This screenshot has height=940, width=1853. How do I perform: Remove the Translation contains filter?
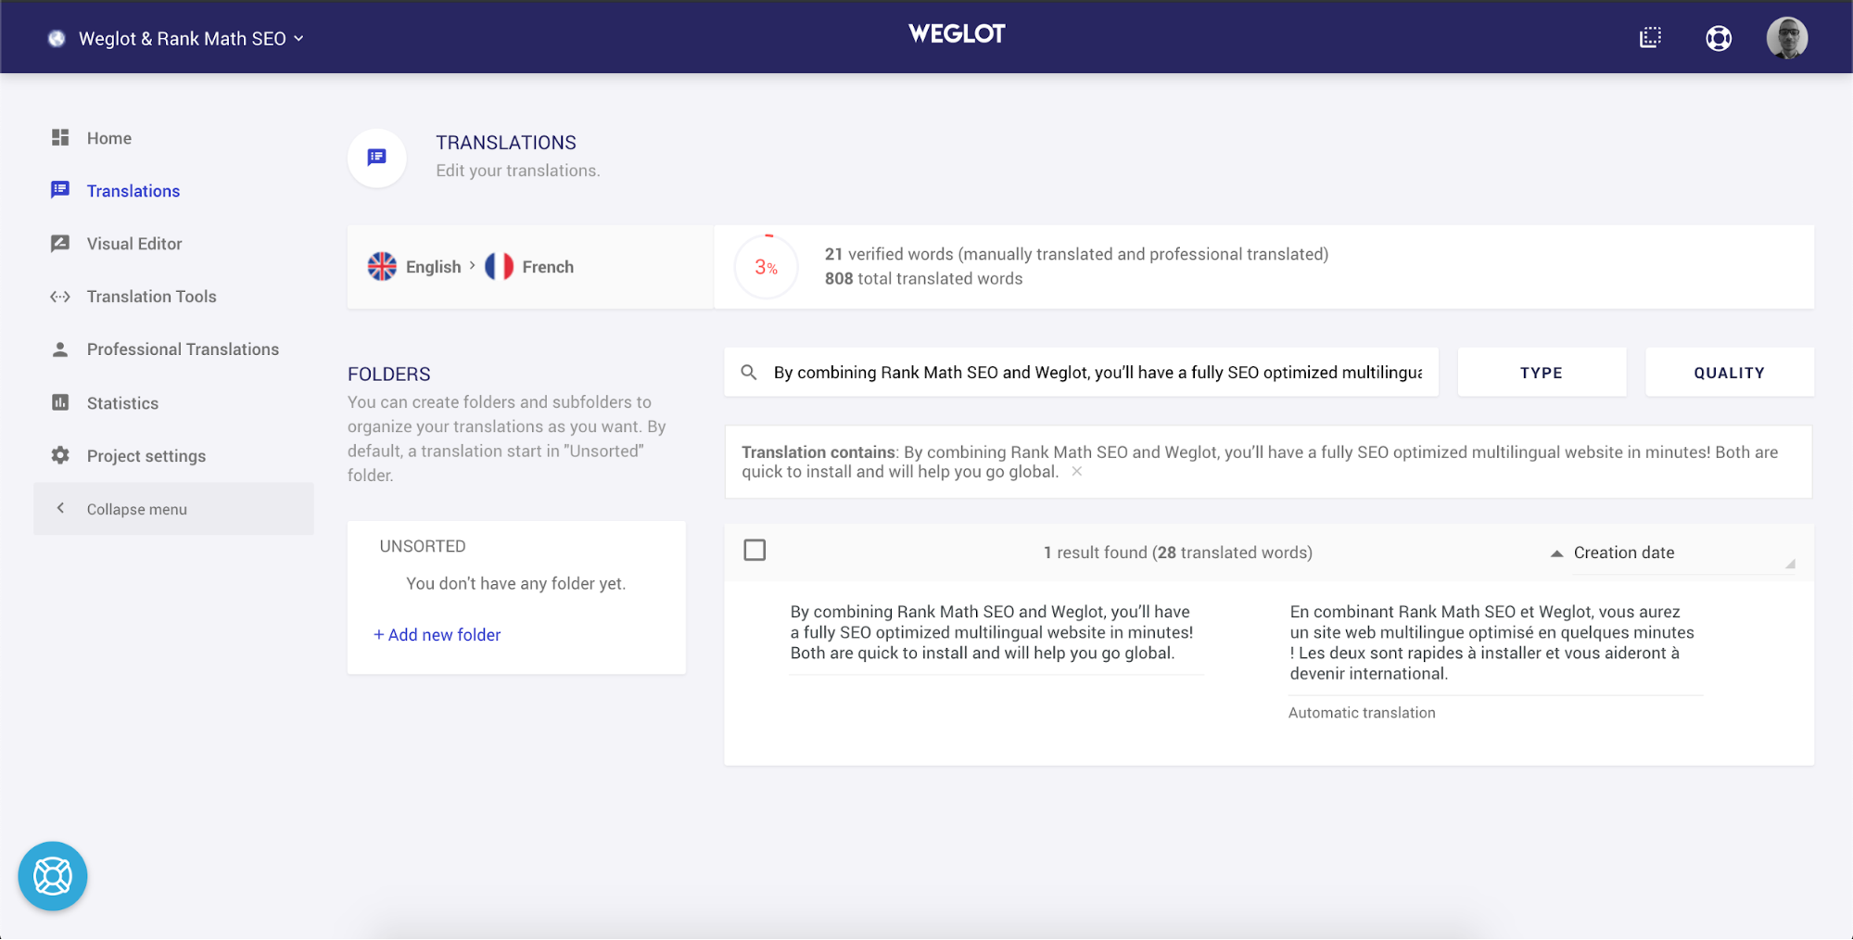(x=1076, y=472)
